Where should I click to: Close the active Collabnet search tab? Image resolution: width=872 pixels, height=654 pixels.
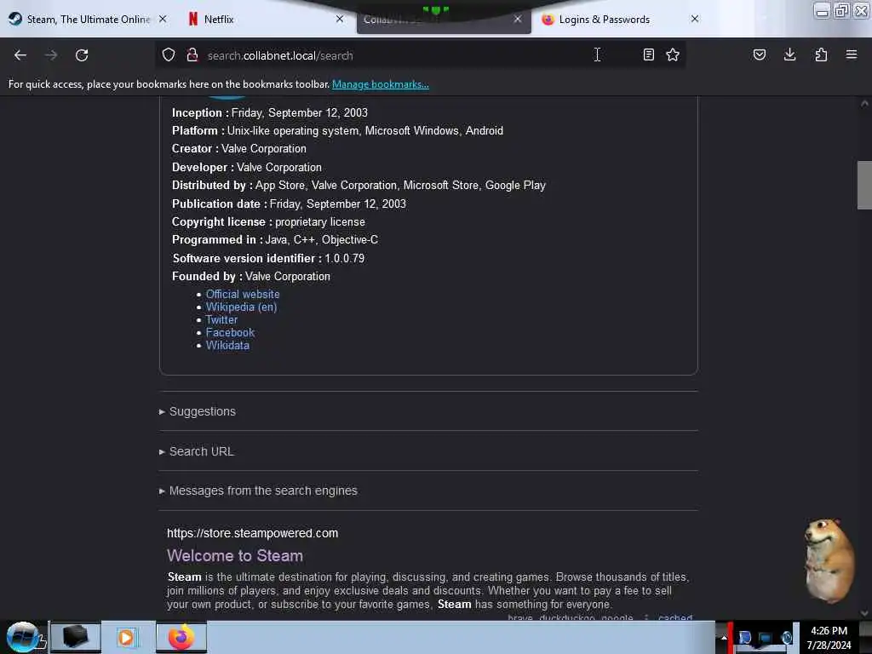(518, 19)
